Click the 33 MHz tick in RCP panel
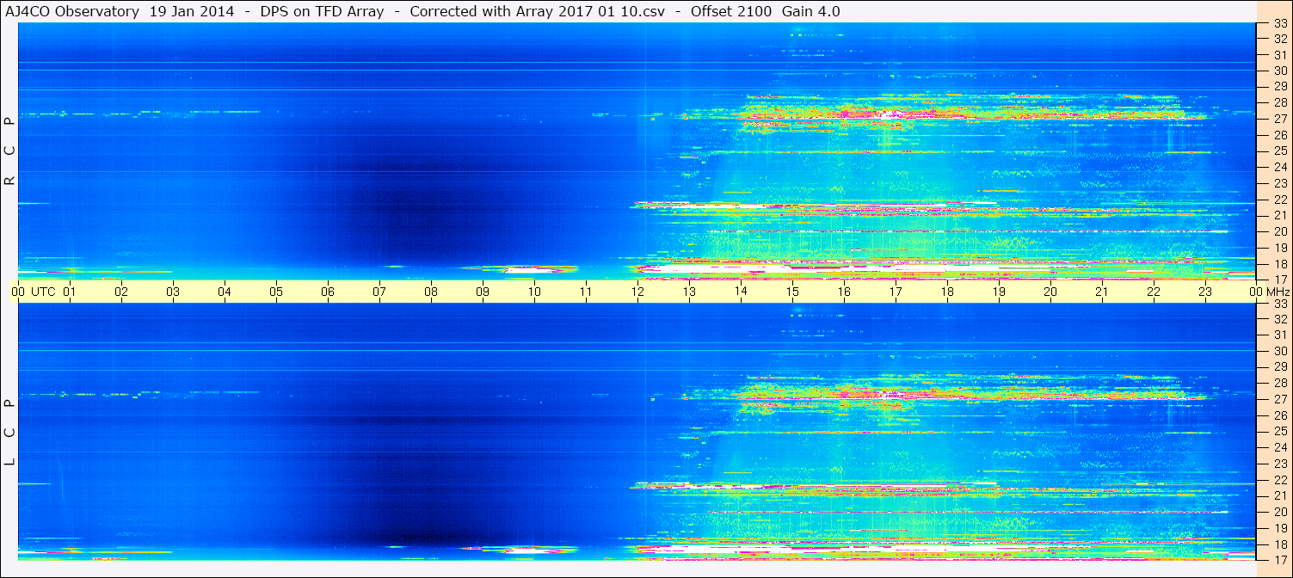The height and width of the screenshot is (578, 1293). pyautogui.click(x=1280, y=23)
